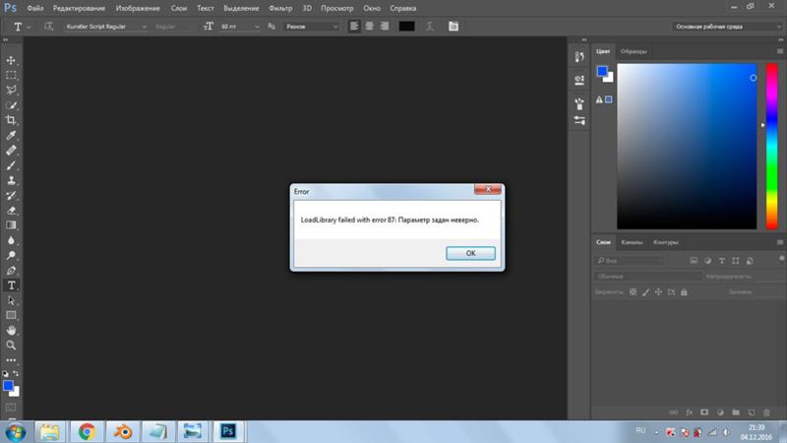Open the Type tool preset picker arrow

(x=29, y=27)
